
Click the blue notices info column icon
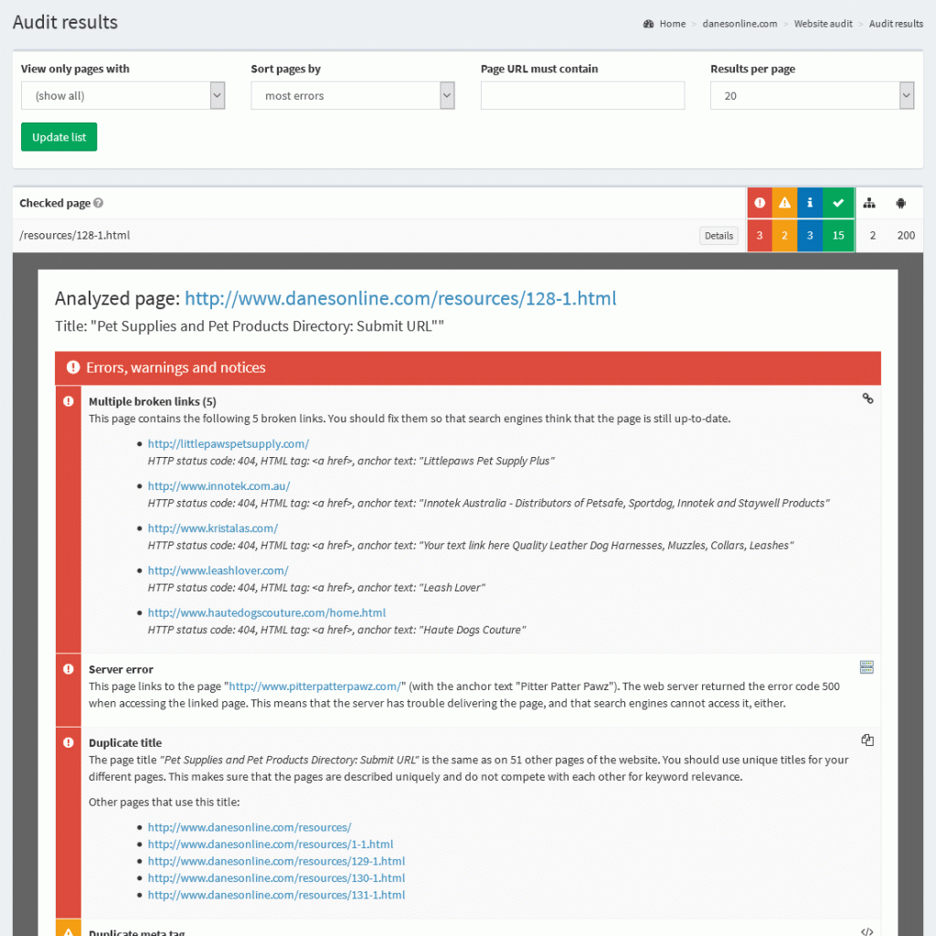(810, 203)
